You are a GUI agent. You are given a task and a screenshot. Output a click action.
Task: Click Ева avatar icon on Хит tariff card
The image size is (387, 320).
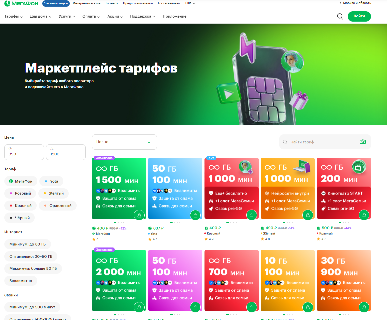point(246,167)
